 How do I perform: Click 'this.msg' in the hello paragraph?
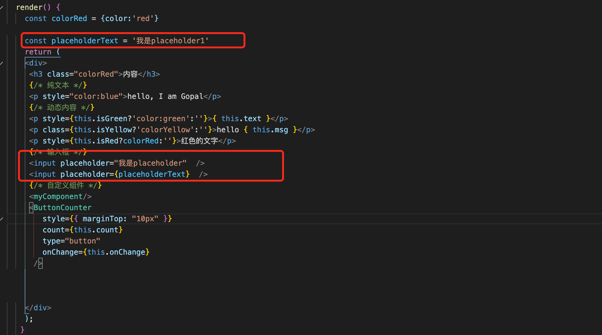[270, 130]
